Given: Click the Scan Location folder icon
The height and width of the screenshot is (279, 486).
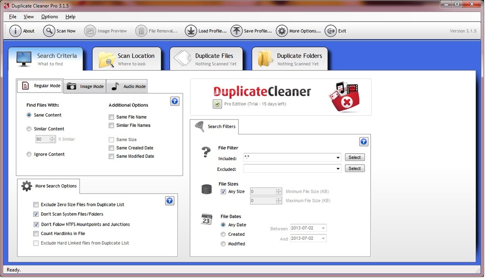Looking at the screenshot, I should tap(106, 60).
